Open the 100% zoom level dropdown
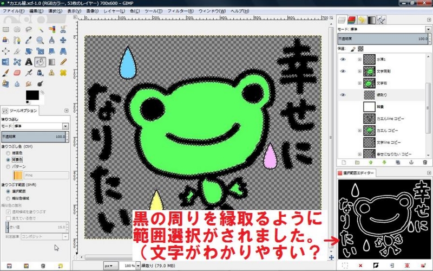Viewport: 433px width, 271px height. tap(138, 266)
